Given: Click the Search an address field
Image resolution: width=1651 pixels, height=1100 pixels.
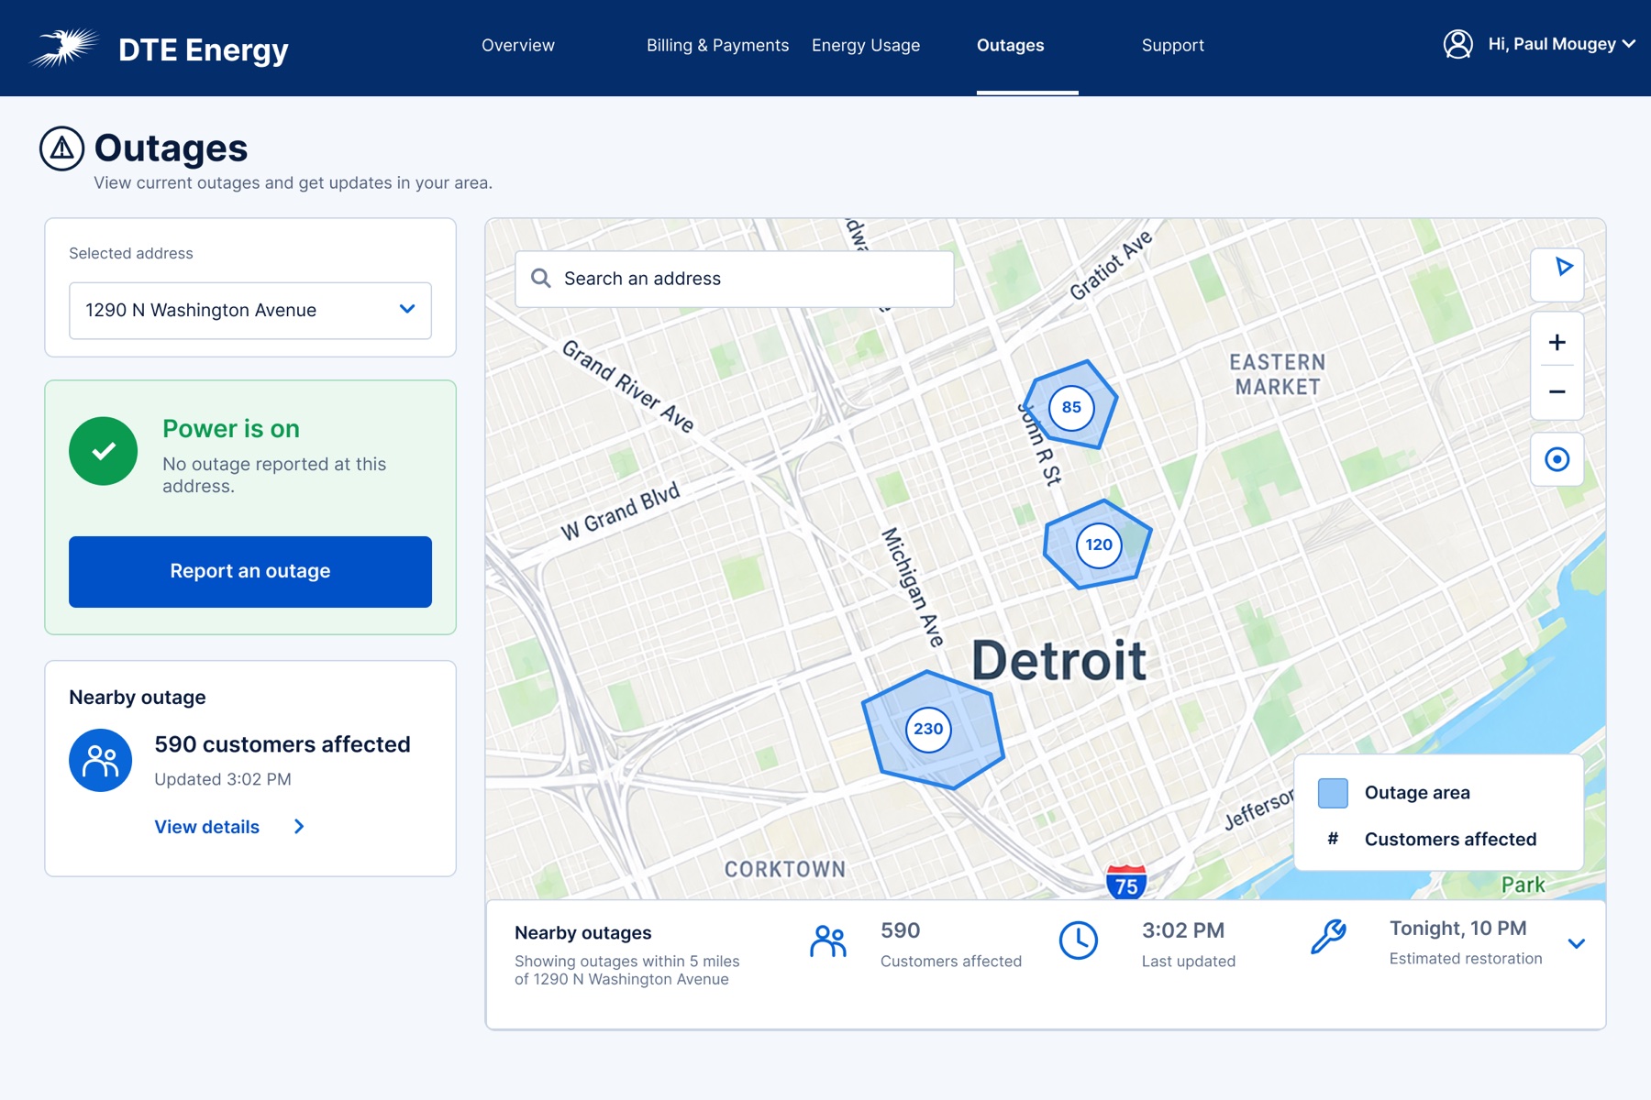Looking at the screenshot, I should tap(735, 279).
